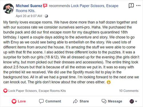
Task: Open the April 20 timestamp link
Action: click(29, 16)
